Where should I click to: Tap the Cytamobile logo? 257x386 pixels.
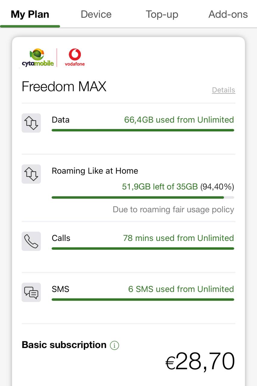38,58
